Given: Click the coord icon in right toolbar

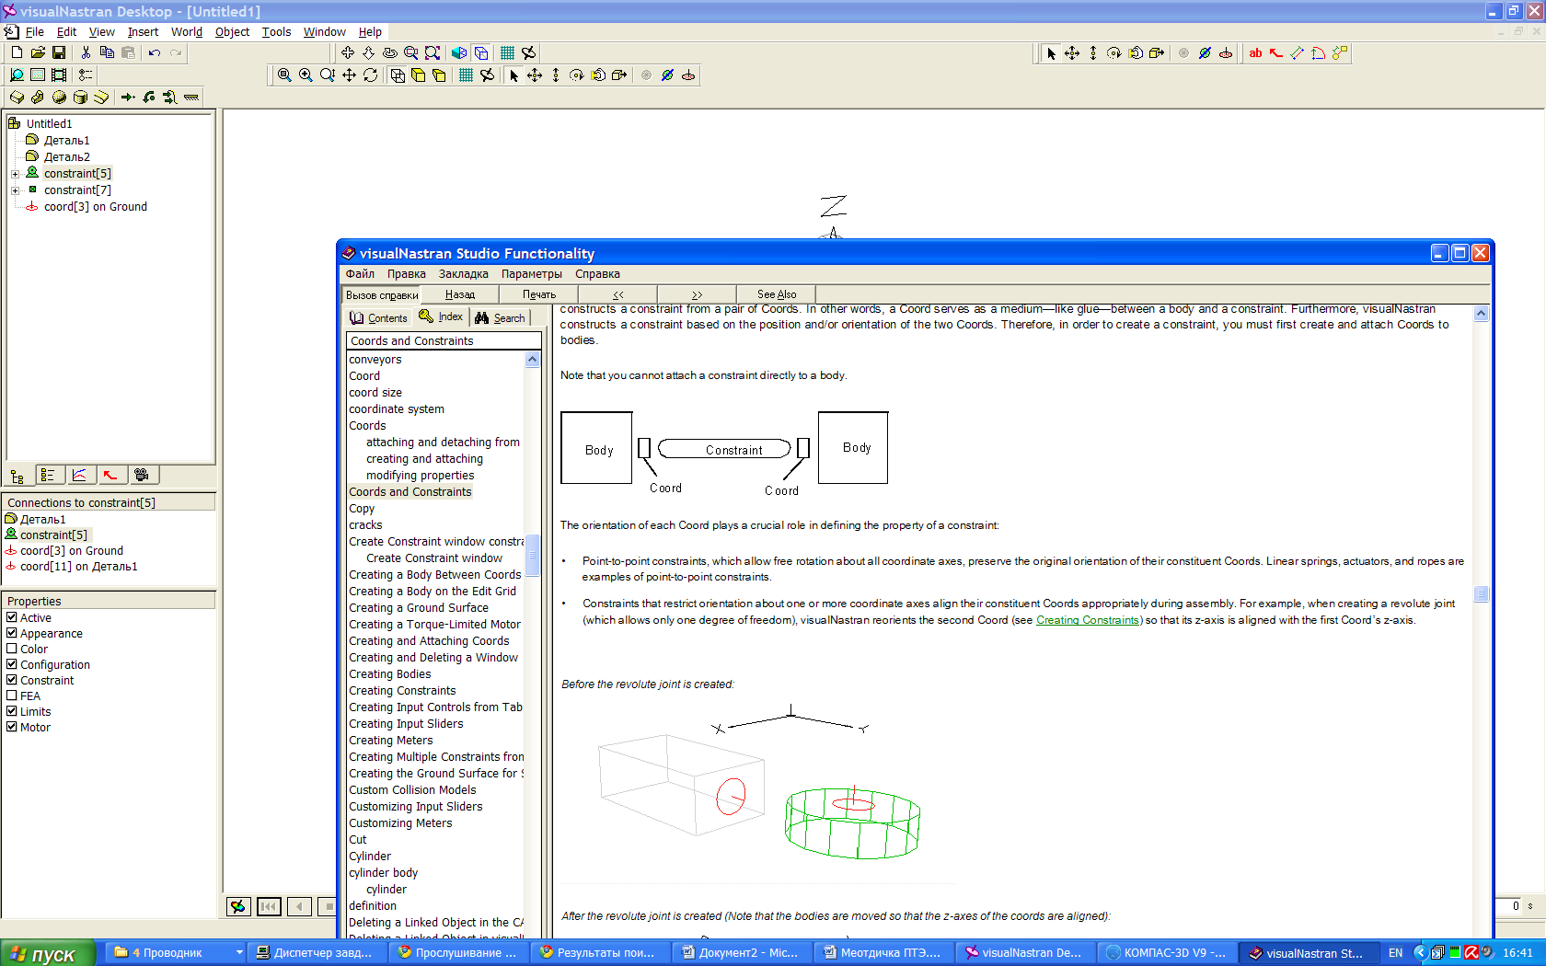Looking at the screenshot, I should point(1226,52).
